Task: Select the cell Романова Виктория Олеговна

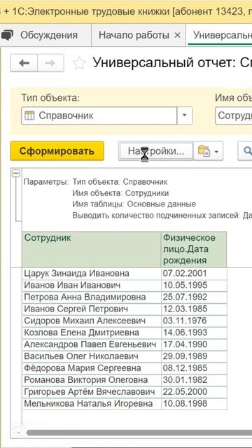Action: [92, 380]
